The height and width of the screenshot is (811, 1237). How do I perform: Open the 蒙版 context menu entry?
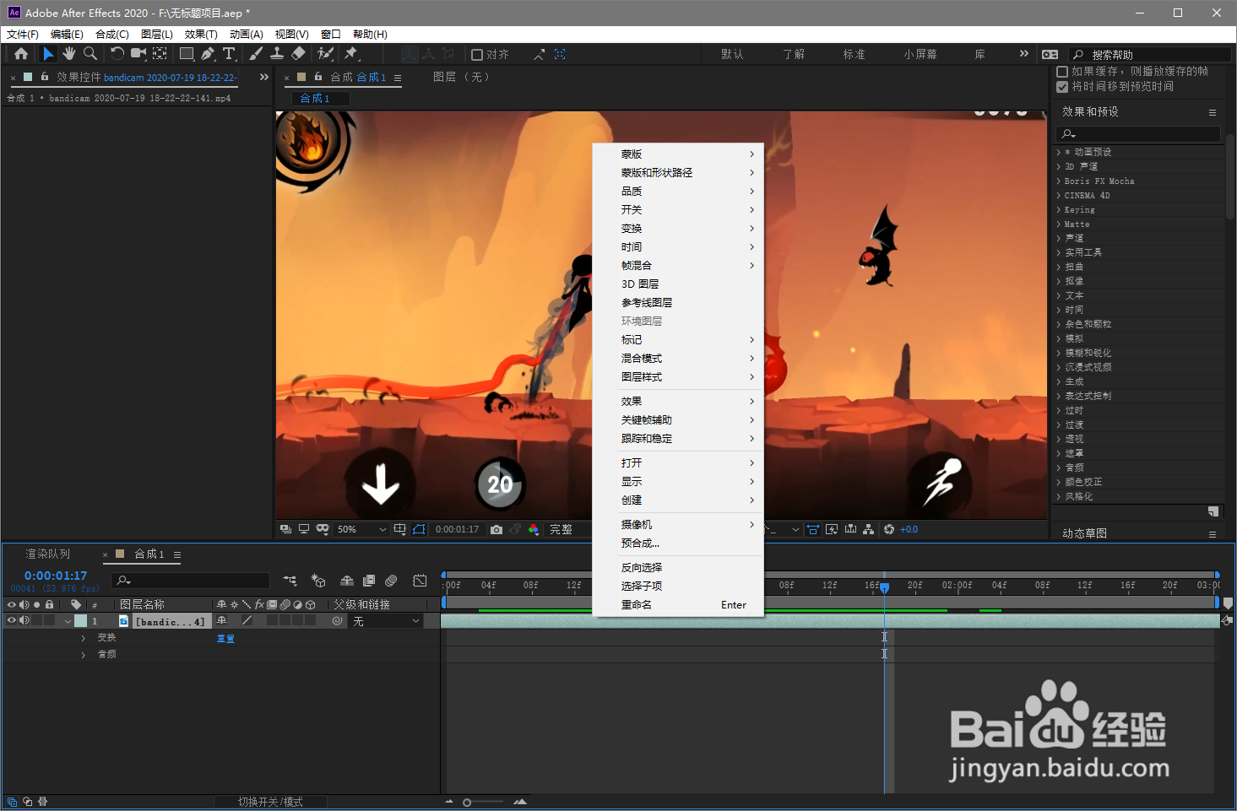(x=678, y=154)
